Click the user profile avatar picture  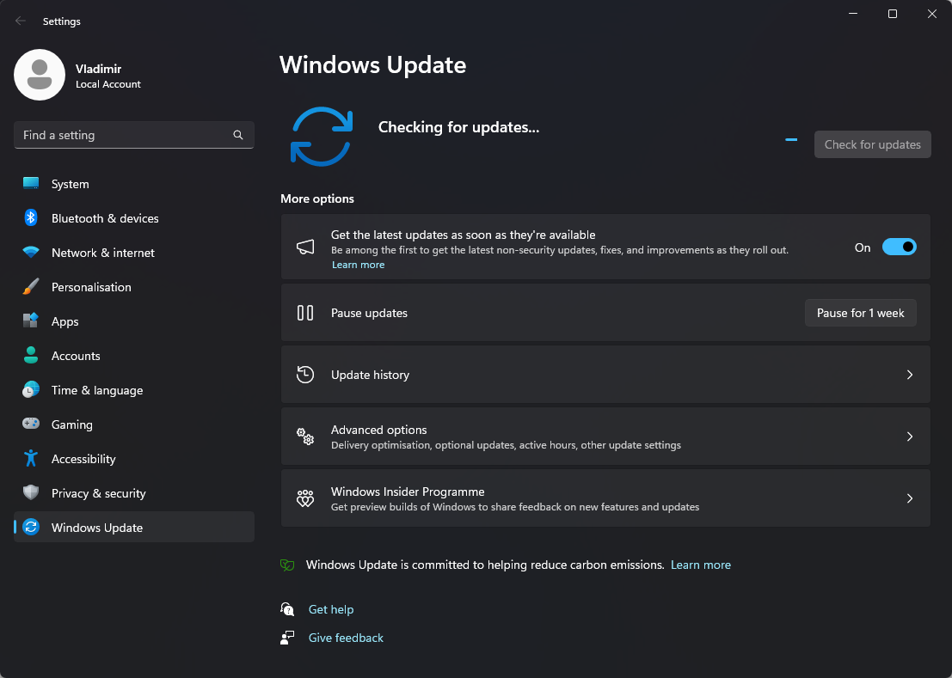[x=40, y=75]
